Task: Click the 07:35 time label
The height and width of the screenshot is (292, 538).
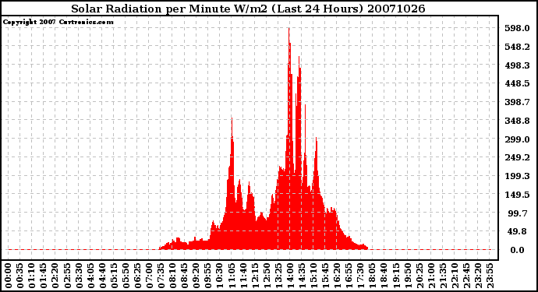Action: coord(161,276)
